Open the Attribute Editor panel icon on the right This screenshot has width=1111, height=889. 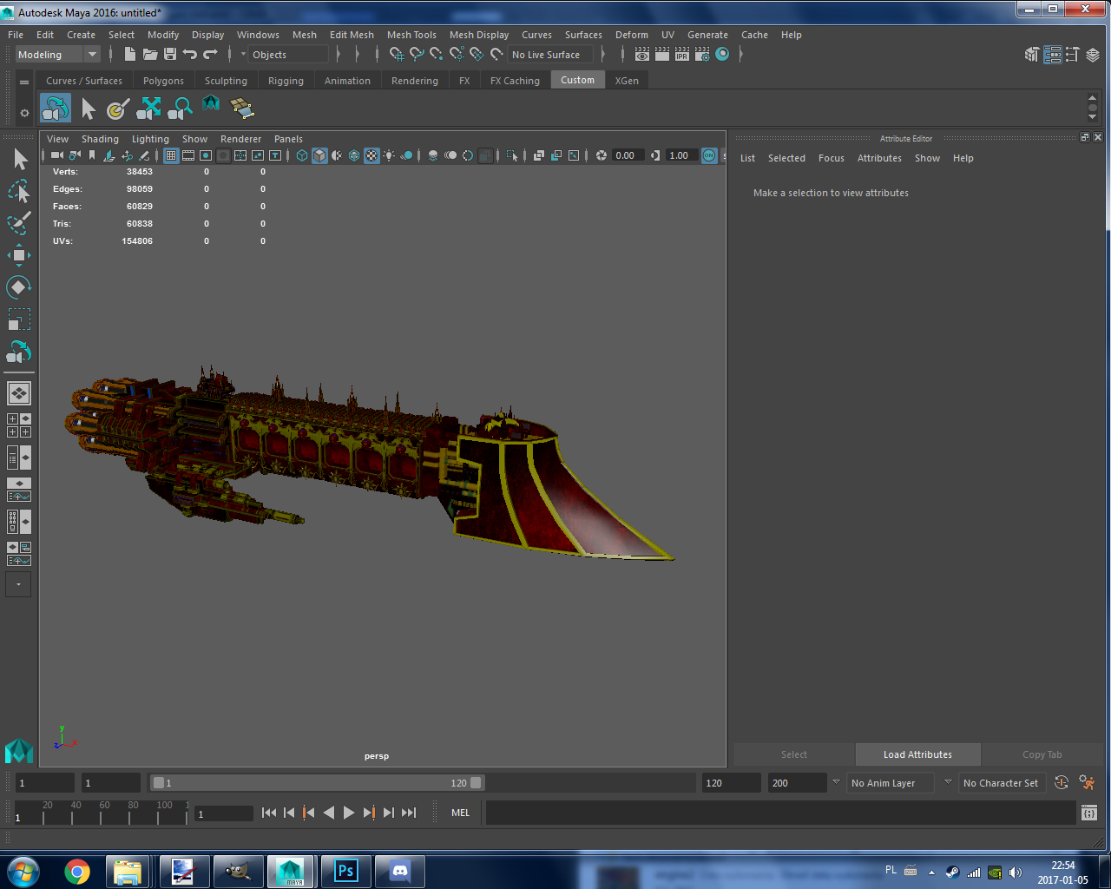1053,54
